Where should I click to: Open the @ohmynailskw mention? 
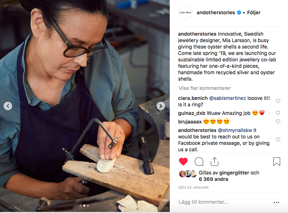pyautogui.click(x=235, y=130)
